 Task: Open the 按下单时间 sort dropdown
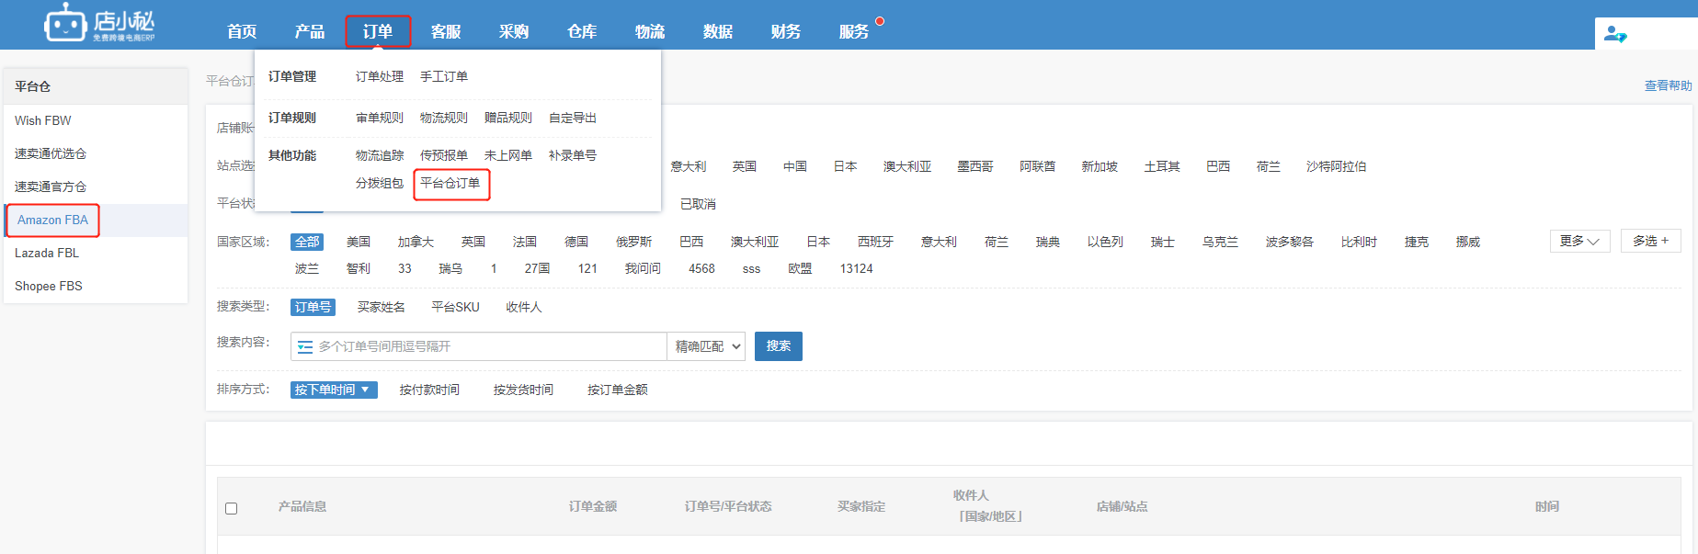tap(334, 390)
